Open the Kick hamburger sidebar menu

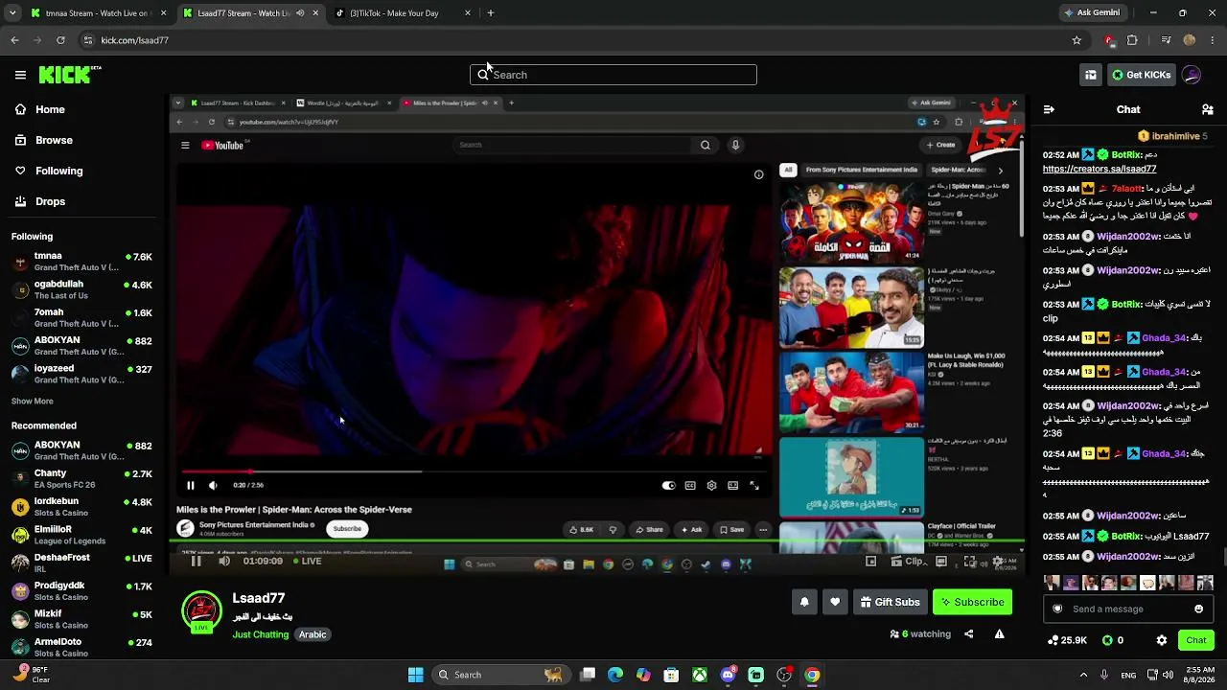[x=20, y=75]
